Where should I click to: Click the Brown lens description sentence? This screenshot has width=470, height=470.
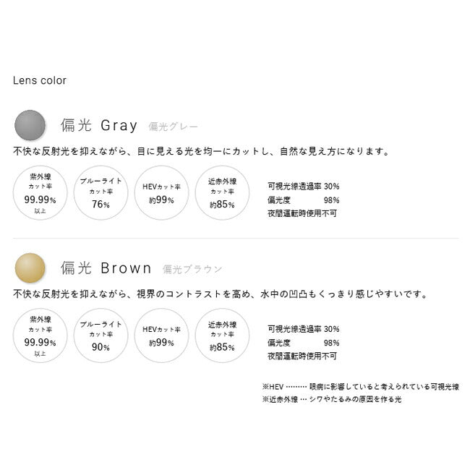221,294
